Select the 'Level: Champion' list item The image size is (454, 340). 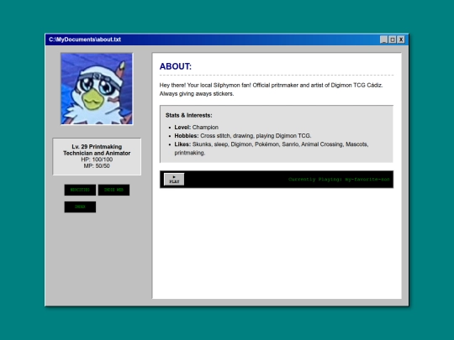pos(196,128)
